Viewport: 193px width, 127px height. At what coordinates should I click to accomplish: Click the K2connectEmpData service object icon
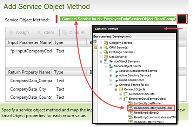coord(126,94)
